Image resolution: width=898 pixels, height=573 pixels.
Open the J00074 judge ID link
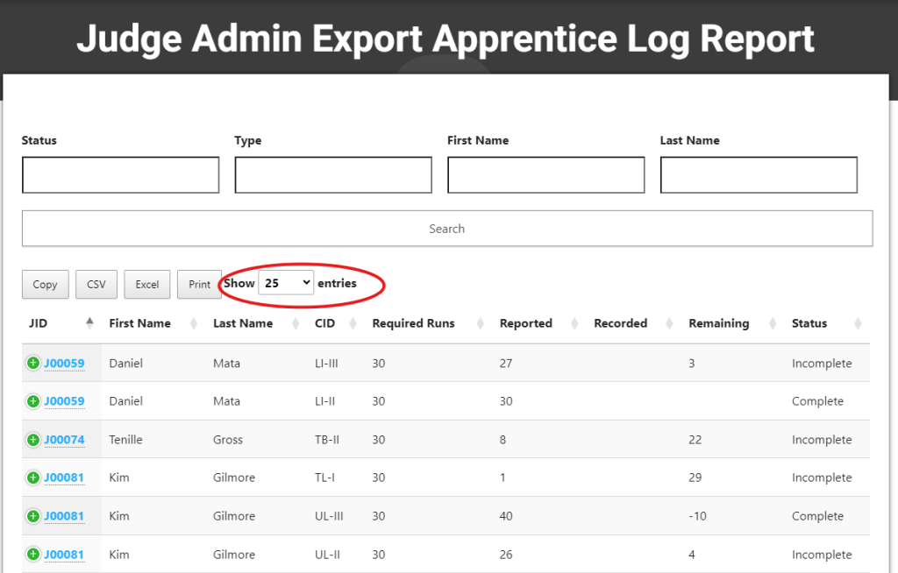64,440
